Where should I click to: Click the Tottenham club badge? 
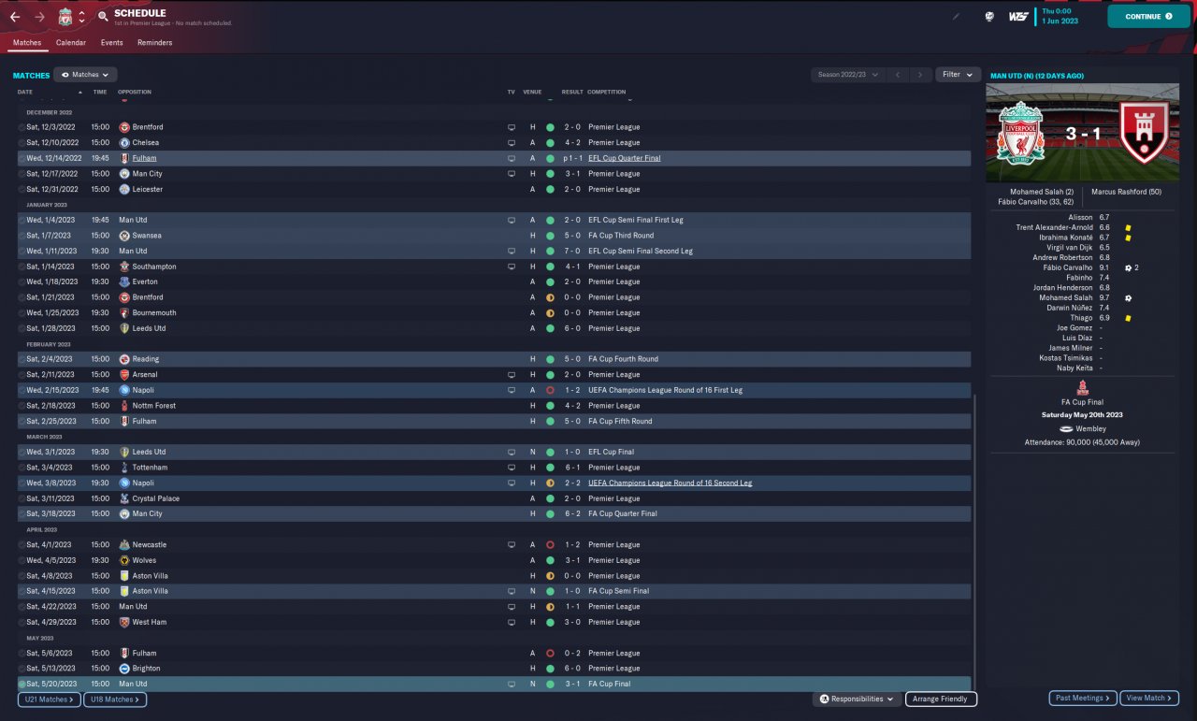click(x=124, y=468)
